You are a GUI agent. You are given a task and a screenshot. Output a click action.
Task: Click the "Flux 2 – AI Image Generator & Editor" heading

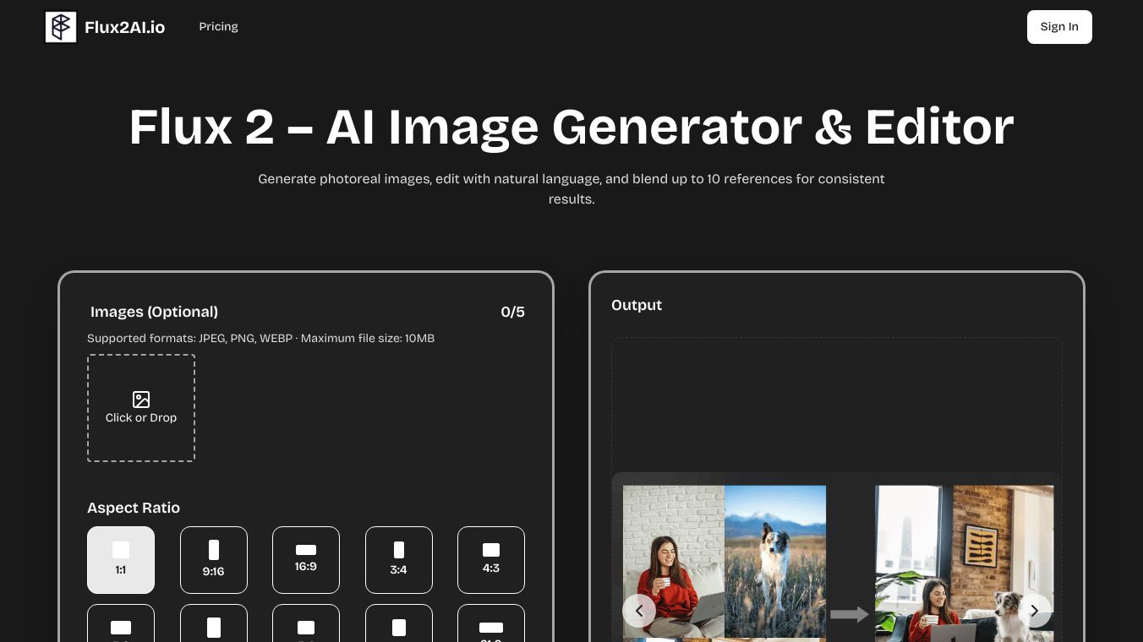tap(571, 127)
